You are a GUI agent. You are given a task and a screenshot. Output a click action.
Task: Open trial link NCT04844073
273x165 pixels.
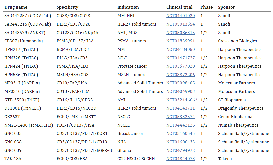pyautogui.click(x=180, y=159)
